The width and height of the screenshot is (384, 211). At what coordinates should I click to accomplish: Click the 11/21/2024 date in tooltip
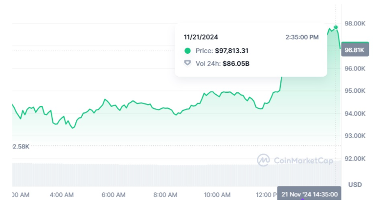[x=201, y=37]
